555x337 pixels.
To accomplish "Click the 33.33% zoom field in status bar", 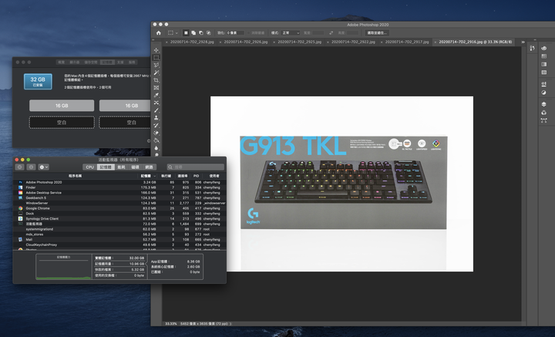I will pyautogui.click(x=171, y=324).
